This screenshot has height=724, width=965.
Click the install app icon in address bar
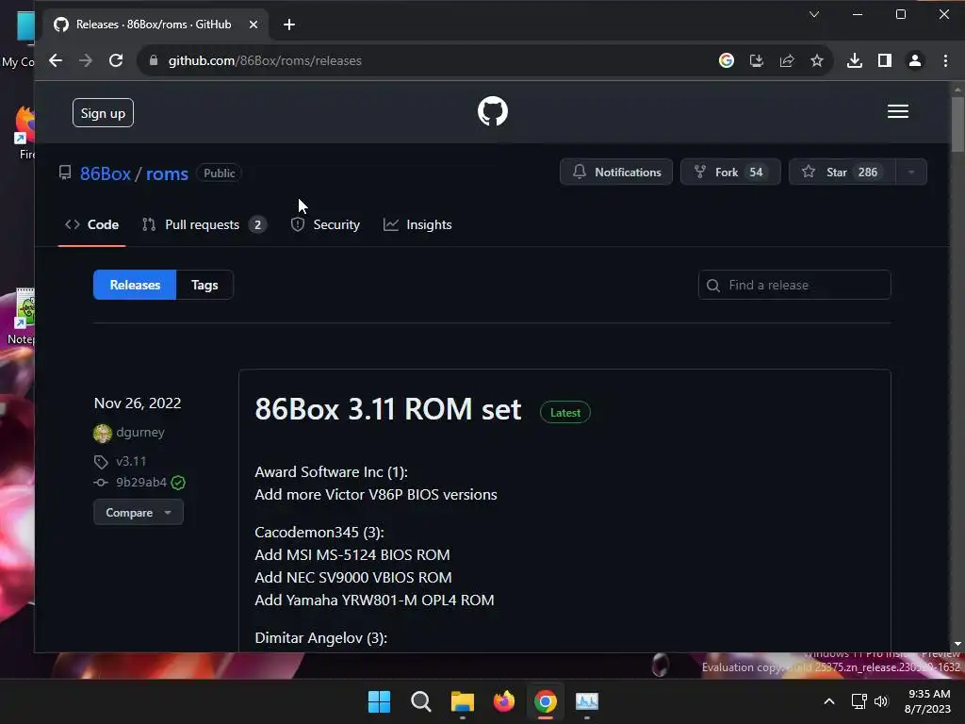(757, 60)
